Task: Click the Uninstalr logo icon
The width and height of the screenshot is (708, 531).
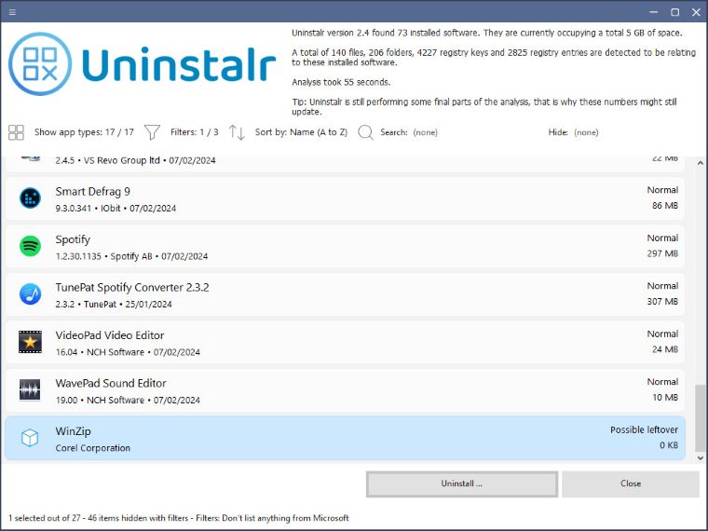Action: point(40,63)
